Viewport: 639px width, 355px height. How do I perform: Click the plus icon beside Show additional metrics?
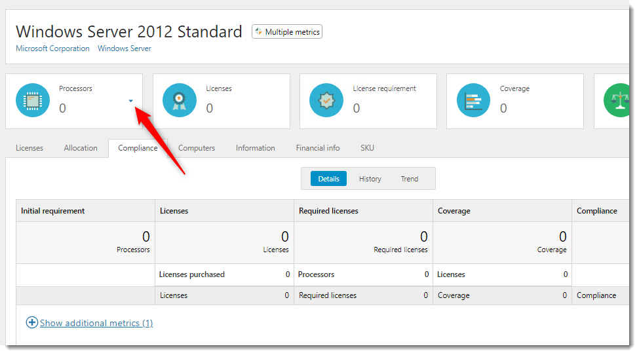click(x=32, y=322)
